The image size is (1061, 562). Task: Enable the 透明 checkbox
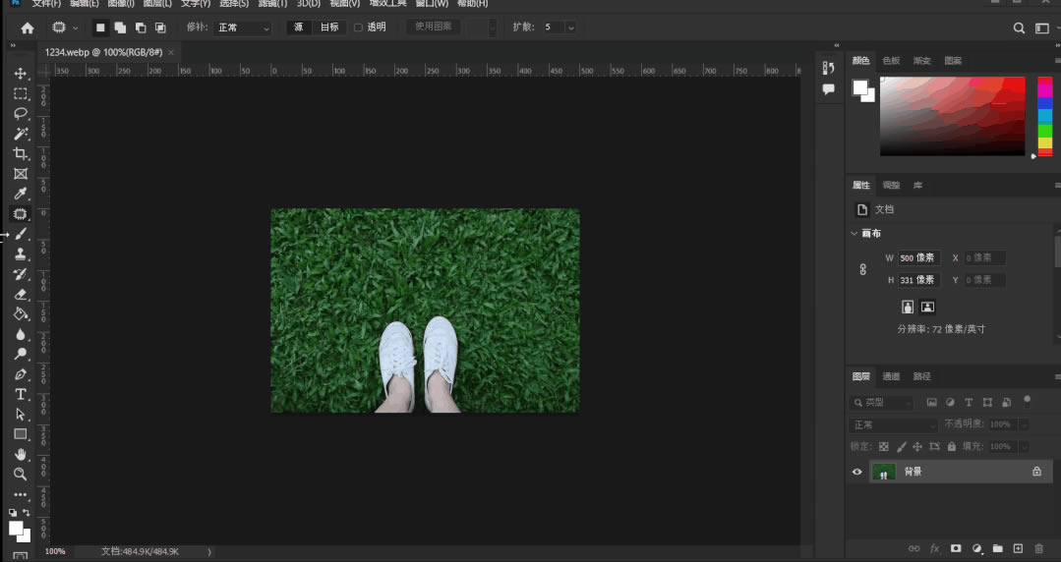359,28
